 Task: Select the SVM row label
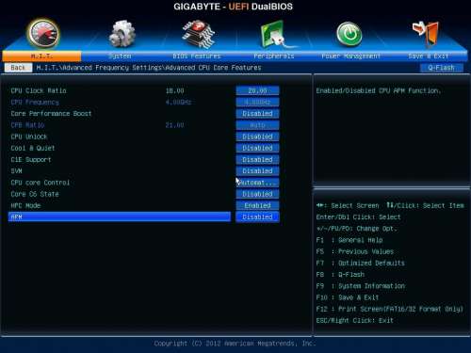[x=16, y=171]
